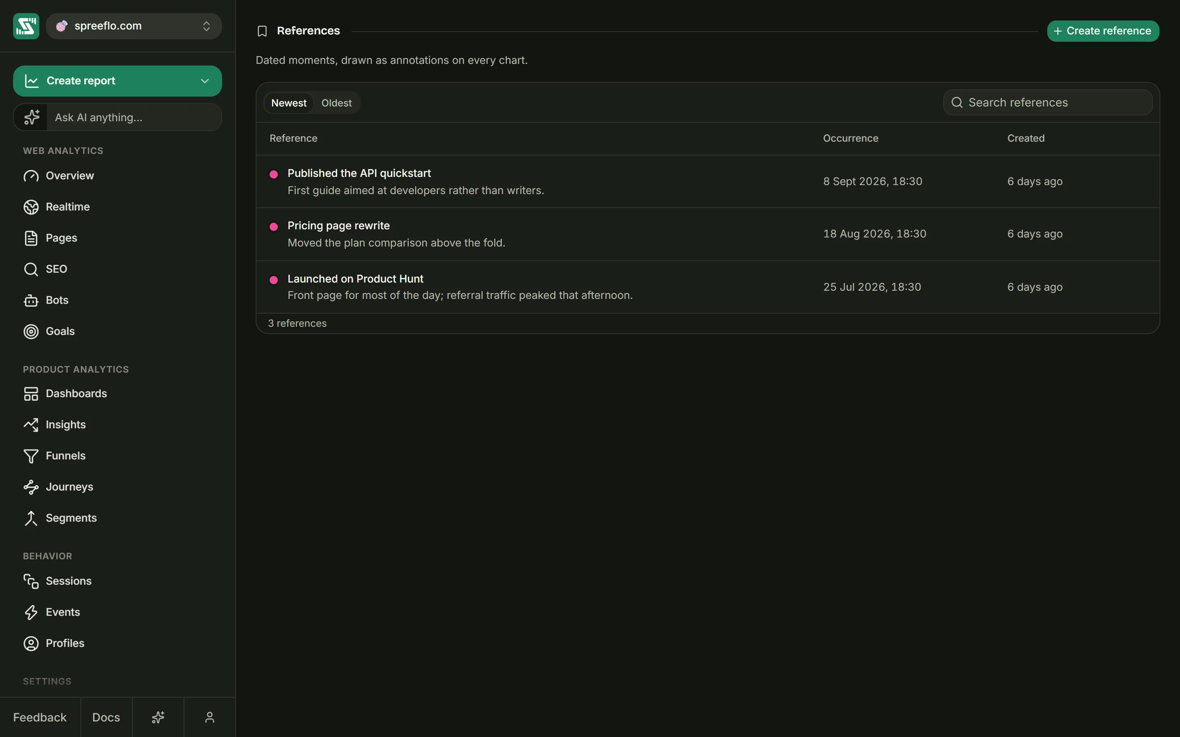Click occurrence 25 Jul 2026, 18:30
This screenshot has width=1180, height=737.
pos(872,287)
